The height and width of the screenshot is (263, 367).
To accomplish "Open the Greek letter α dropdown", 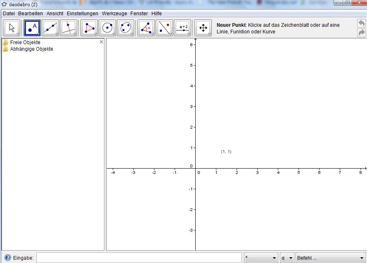I will [x=287, y=258].
